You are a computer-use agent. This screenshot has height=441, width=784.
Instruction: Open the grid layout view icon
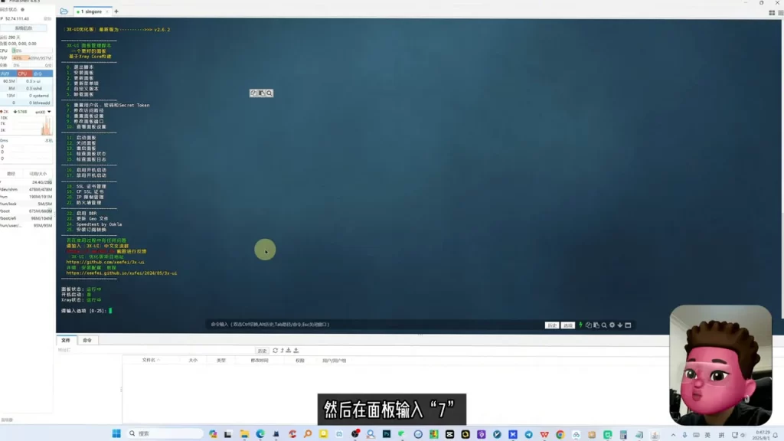[772, 13]
